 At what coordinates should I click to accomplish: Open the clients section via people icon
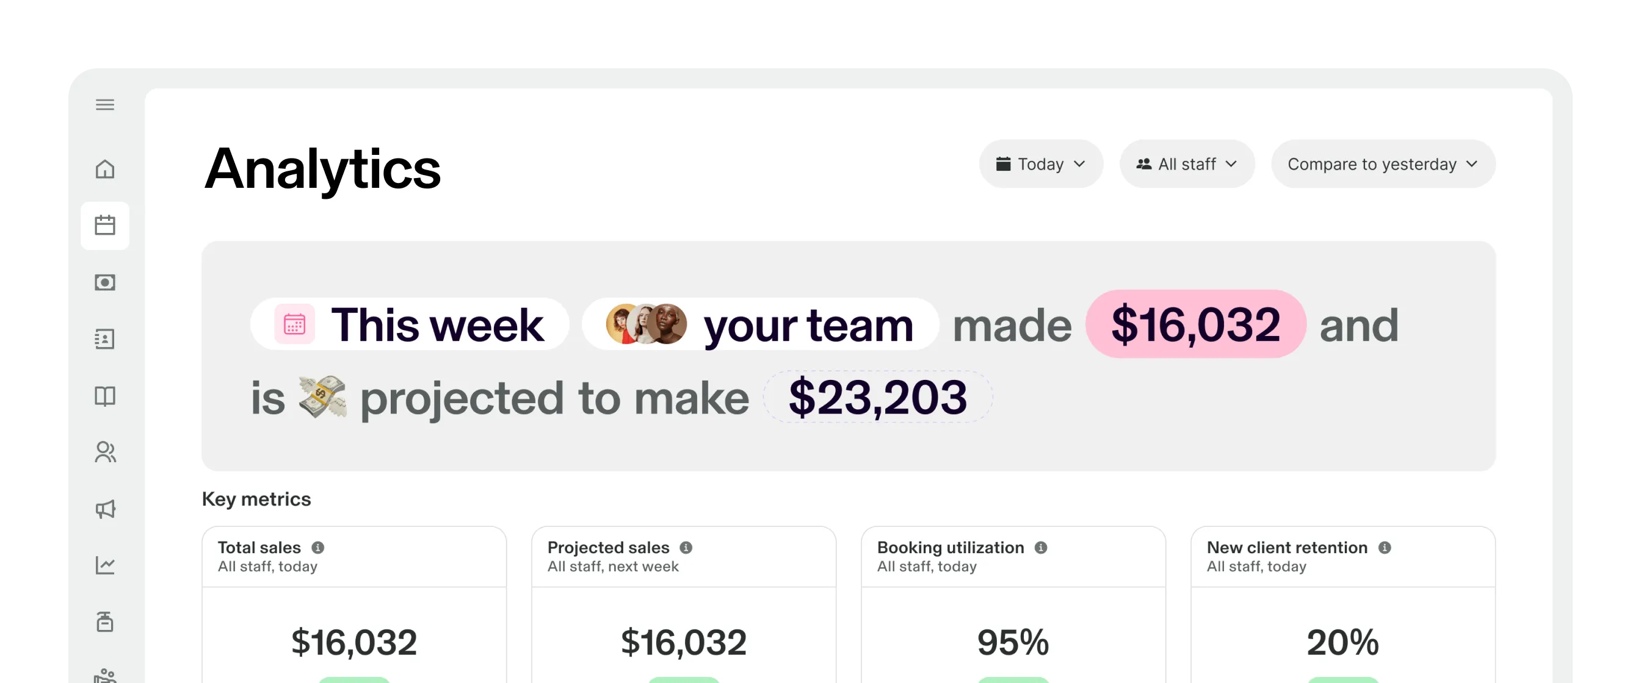click(106, 452)
